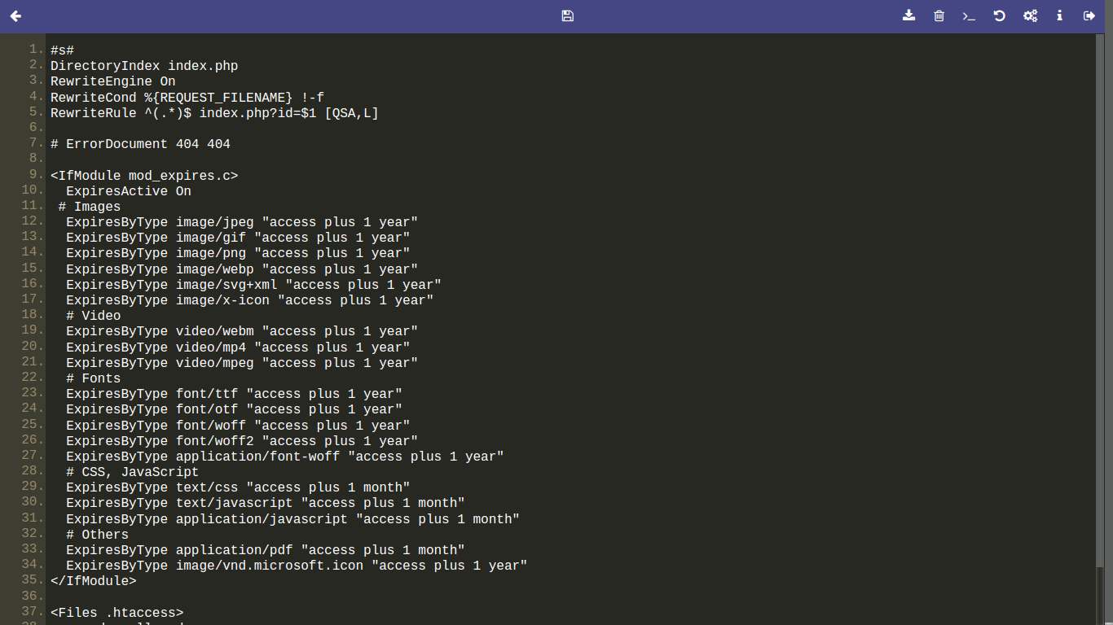Click line number 9 in the gutter
The width and height of the screenshot is (1113, 625).
[36, 174]
